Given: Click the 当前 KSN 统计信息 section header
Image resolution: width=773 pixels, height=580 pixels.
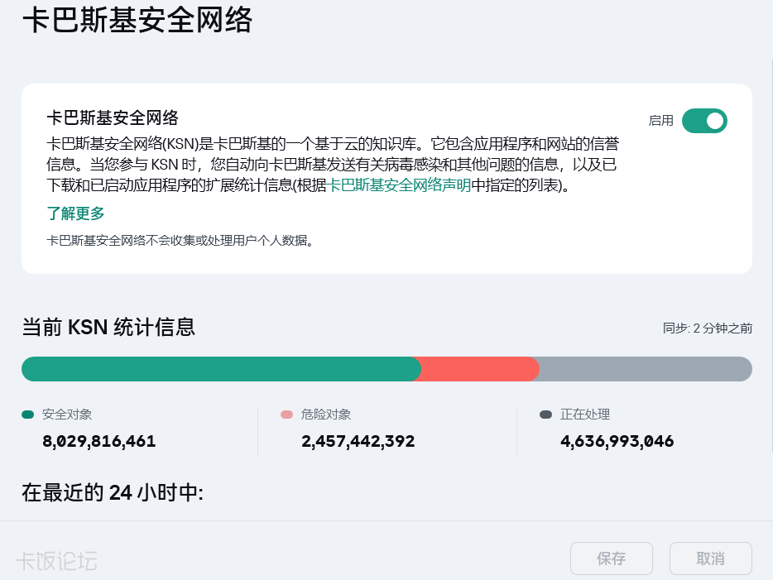Looking at the screenshot, I should coord(110,327).
